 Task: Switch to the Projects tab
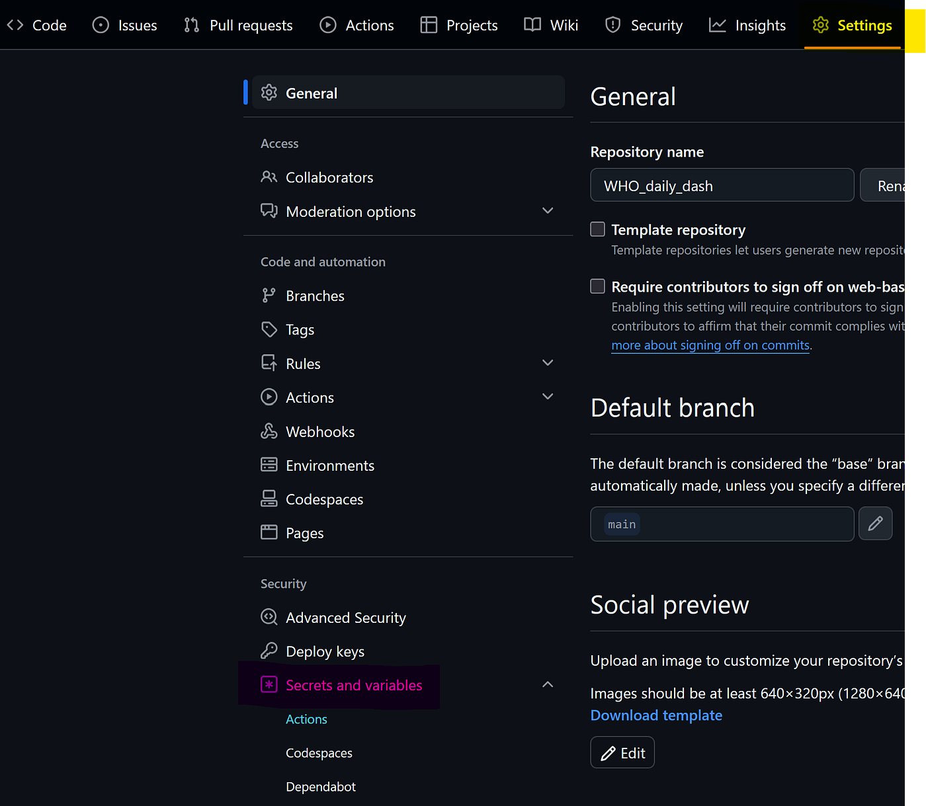459,25
